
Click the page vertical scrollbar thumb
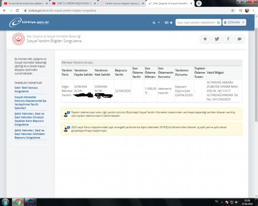(256, 75)
